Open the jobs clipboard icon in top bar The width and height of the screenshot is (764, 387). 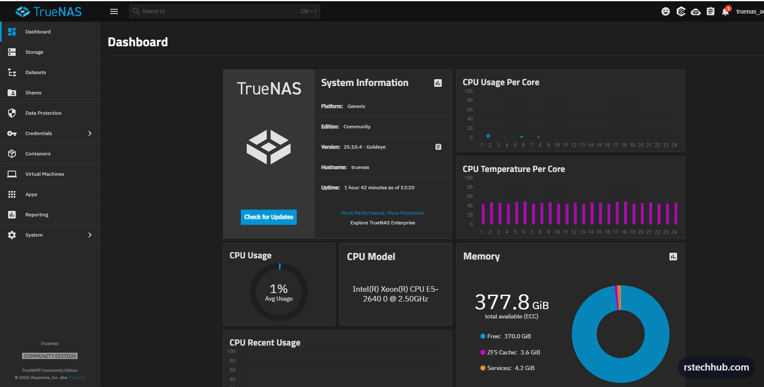(x=711, y=11)
